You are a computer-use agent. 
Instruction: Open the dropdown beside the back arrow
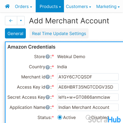point(21,21)
